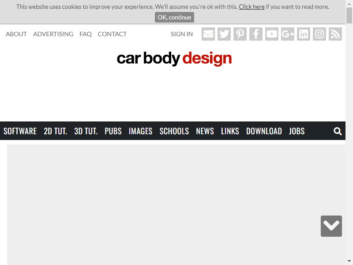Click the scrollbar up arrow
The width and height of the screenshot is (353, 265).
[x=349, y=3]
